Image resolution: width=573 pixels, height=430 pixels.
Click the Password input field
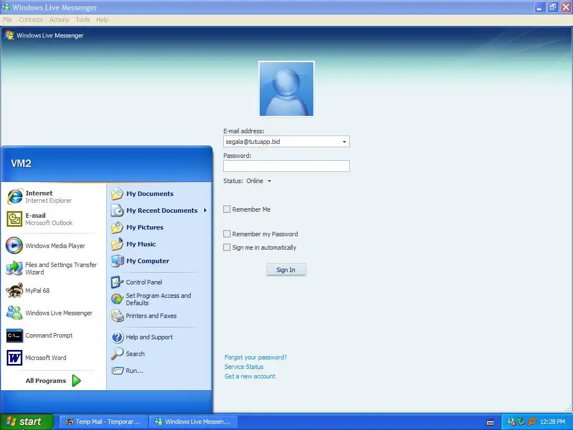point(286,166)
